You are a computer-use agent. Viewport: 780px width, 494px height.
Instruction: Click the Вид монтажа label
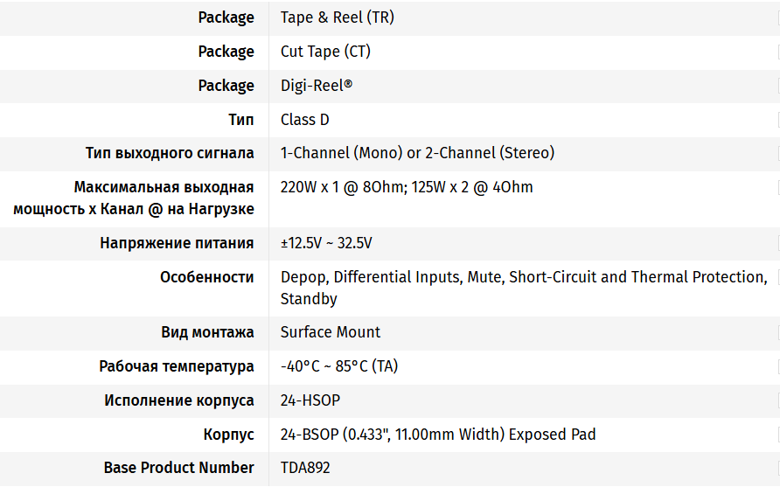[x=207, y=332]
